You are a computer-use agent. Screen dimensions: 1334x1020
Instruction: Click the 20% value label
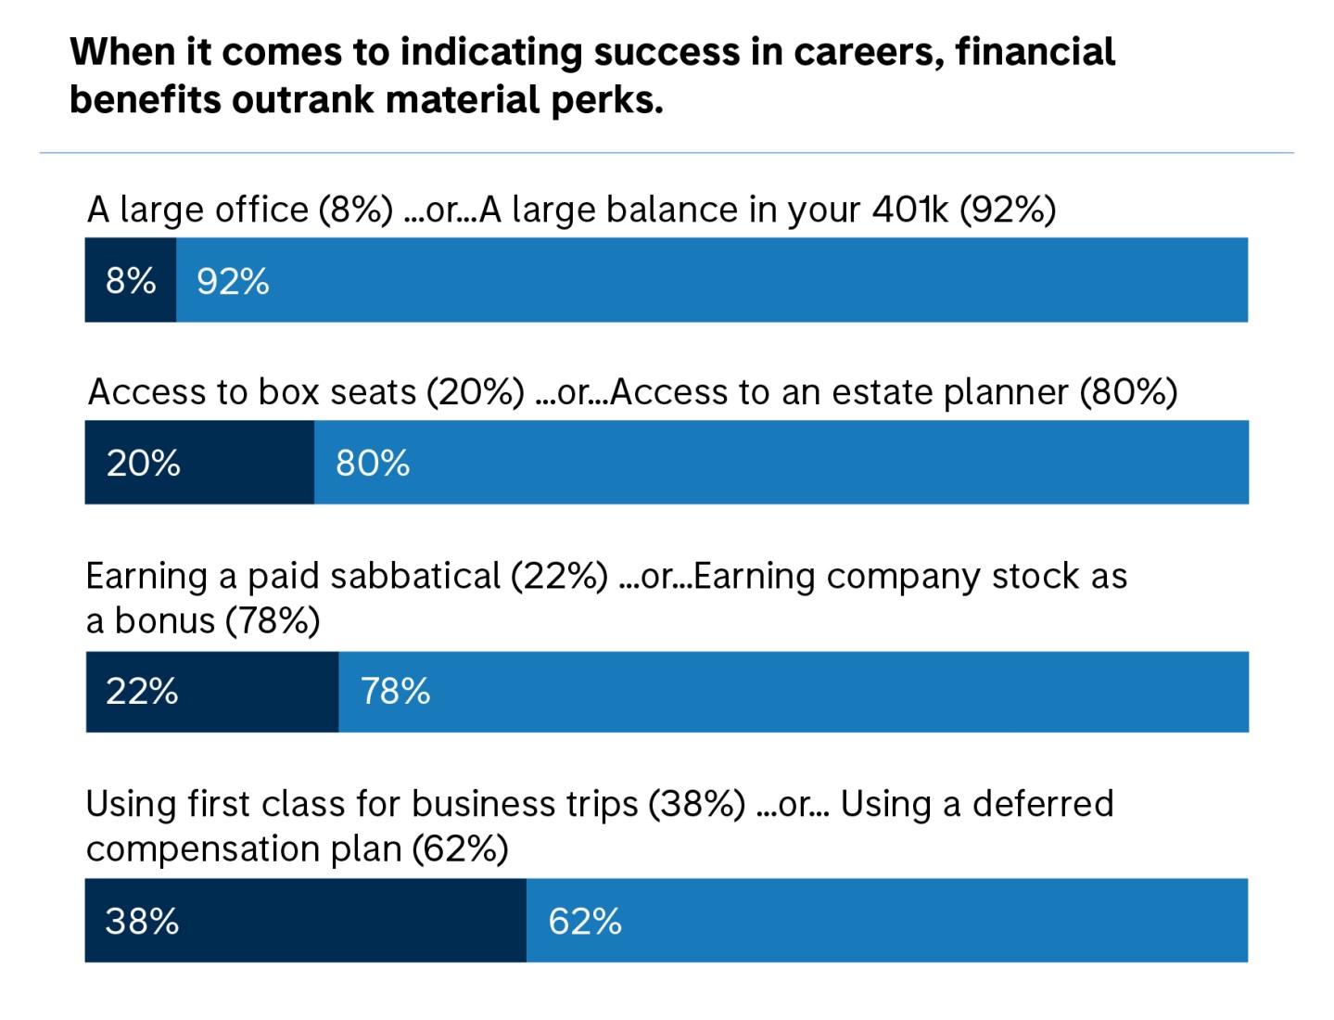click(143, 463)
